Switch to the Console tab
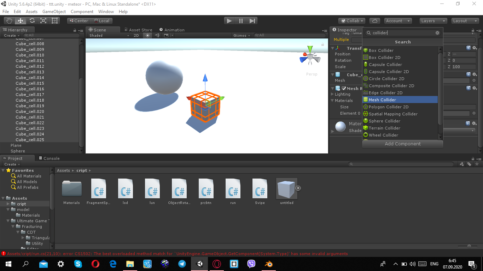This screenshot has width=483, height=271. click(49, 158)
